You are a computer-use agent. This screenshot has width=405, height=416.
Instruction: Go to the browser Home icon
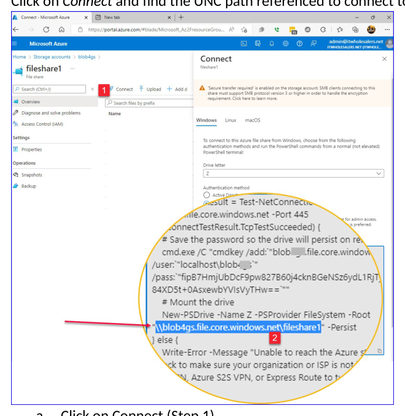[61, 29]
